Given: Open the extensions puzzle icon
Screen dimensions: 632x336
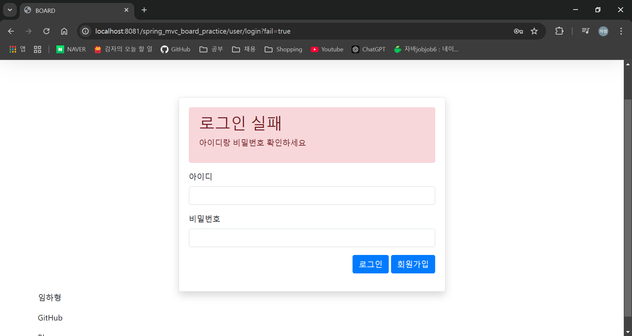Looking at the screenshot, I should coord(559,31).
